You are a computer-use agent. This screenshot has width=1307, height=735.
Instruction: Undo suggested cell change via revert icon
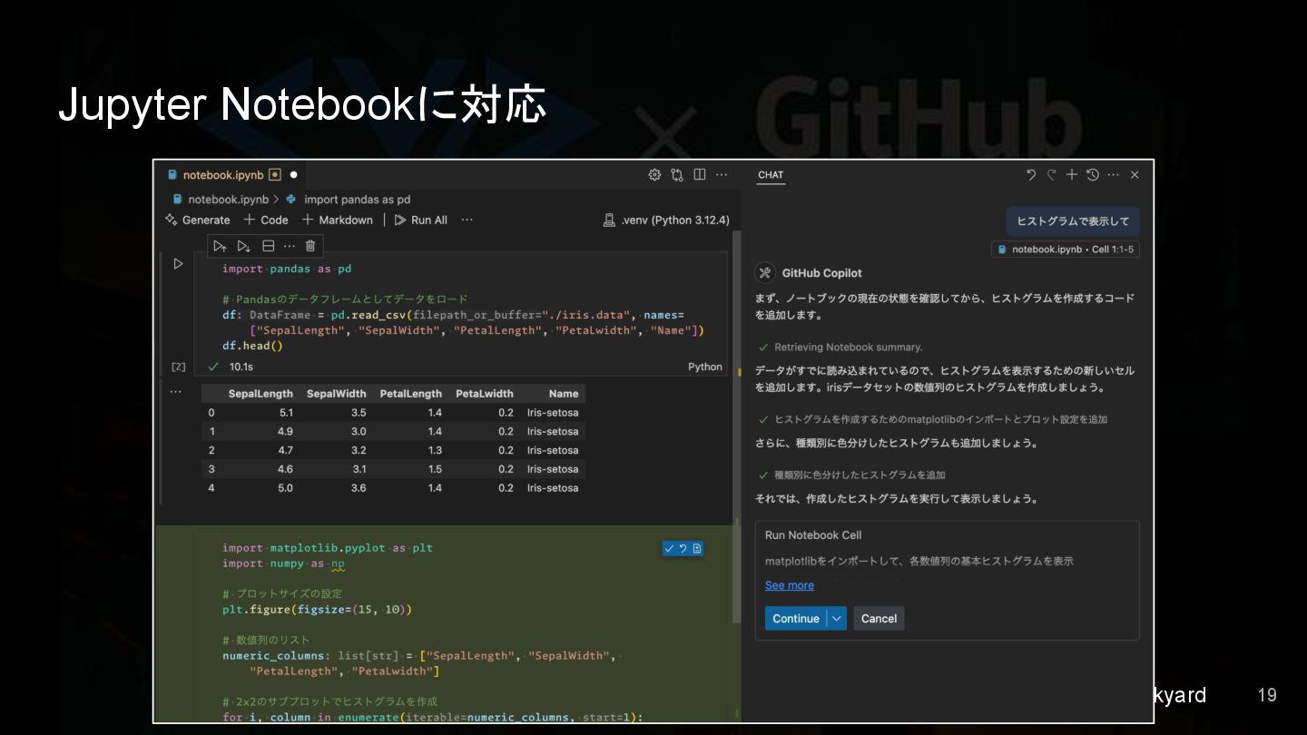[x=683, y=548]
